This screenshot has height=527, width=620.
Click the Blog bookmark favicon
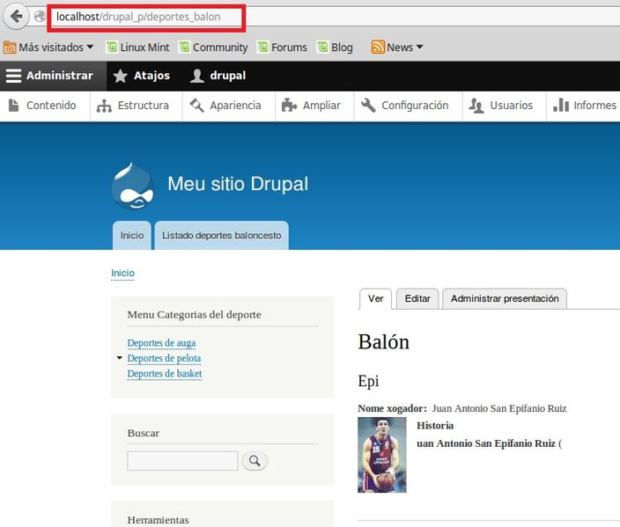322,47
